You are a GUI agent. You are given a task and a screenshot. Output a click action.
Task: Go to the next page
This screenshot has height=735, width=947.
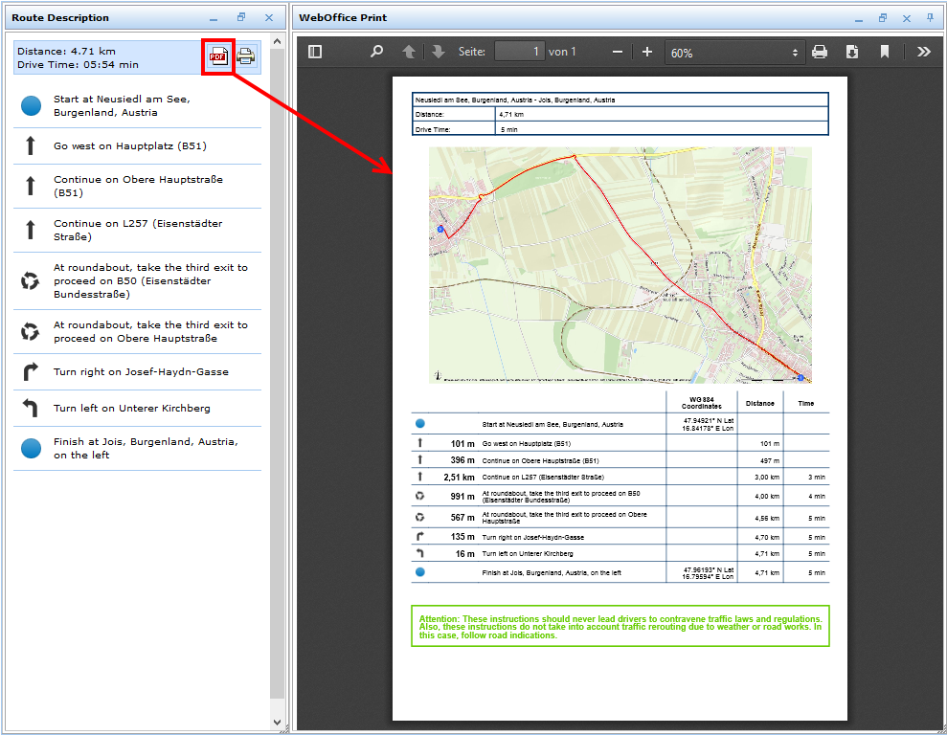(x=438, y=52)
